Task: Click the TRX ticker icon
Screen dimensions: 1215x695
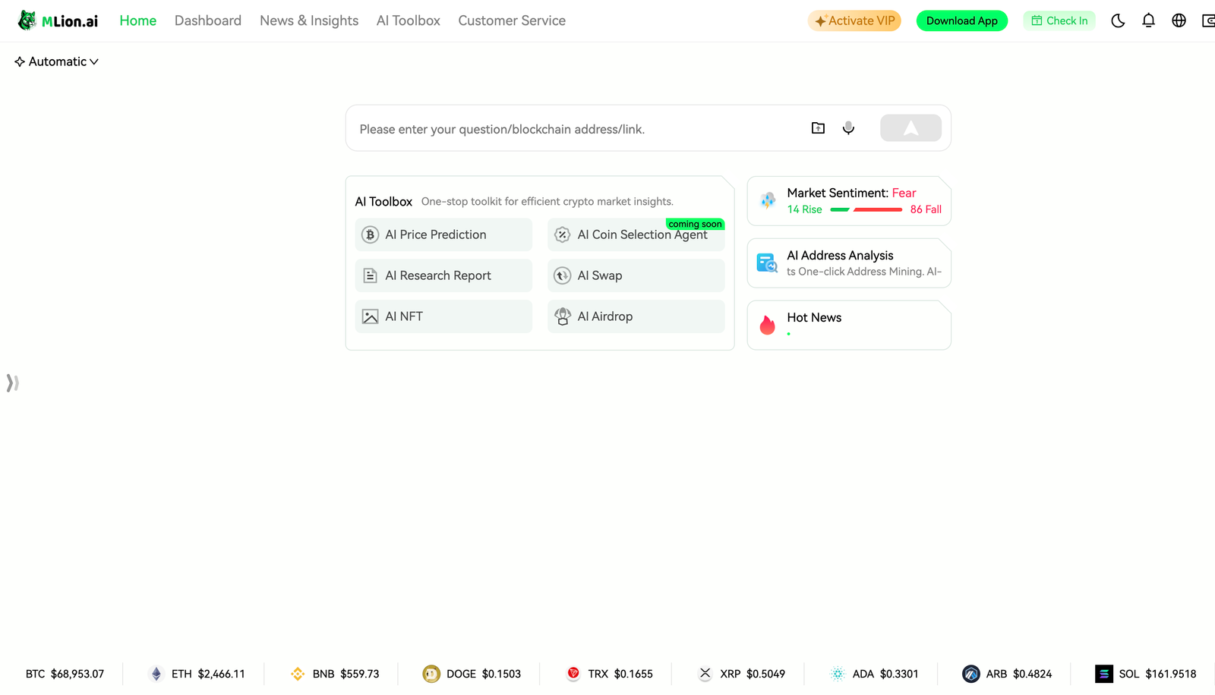Action: pyautogui.click(x=573, y=673)
